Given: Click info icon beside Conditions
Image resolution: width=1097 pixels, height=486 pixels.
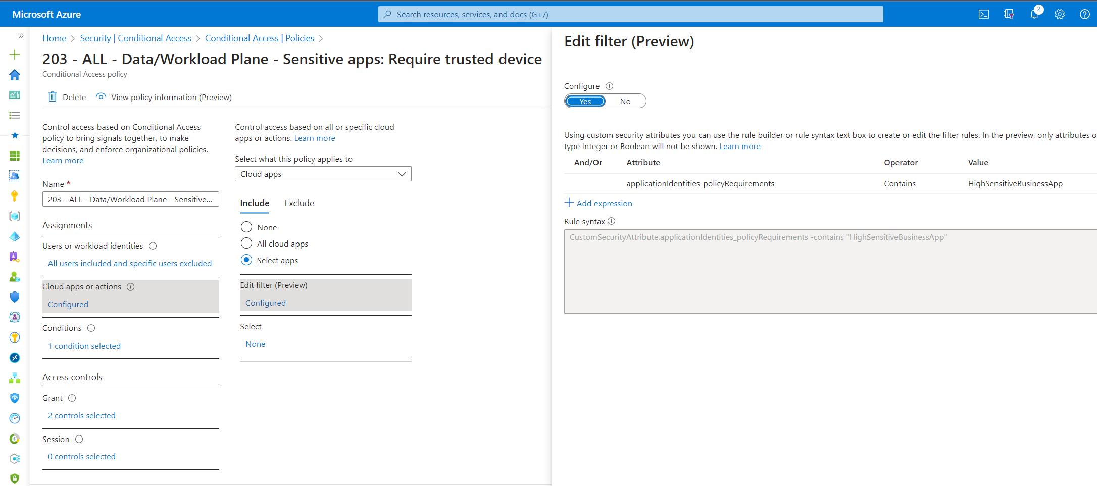Looking at the screenshot, I should (x=91, y=328).
